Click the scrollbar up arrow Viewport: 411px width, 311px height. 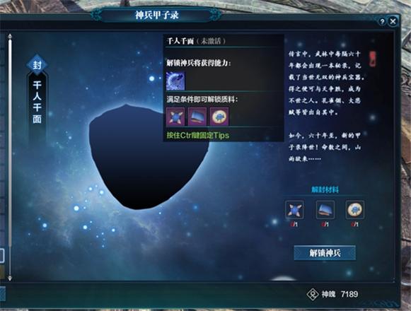click(x=10, y=37)
